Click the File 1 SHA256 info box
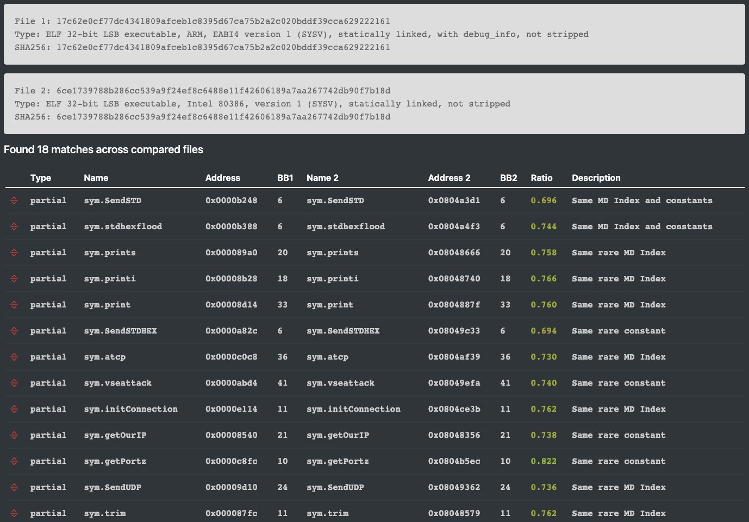The width and height of the screenshot is (749, 522). coord(374,34)
